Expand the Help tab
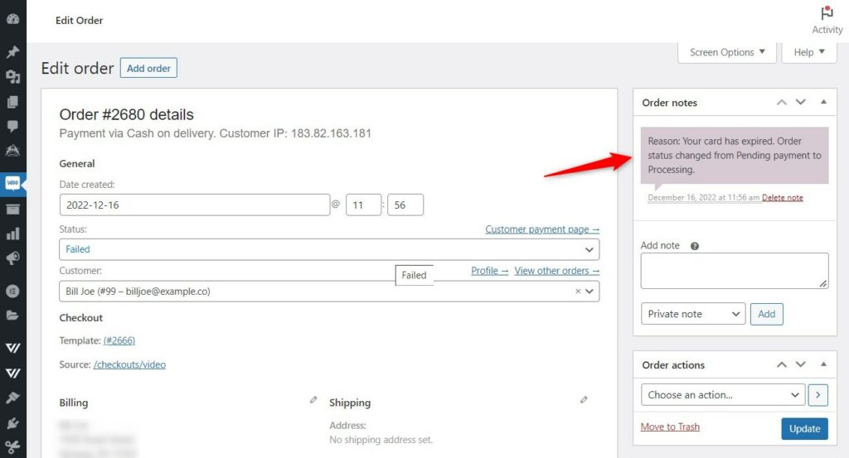Screen dimensions: 849x458 809,52
